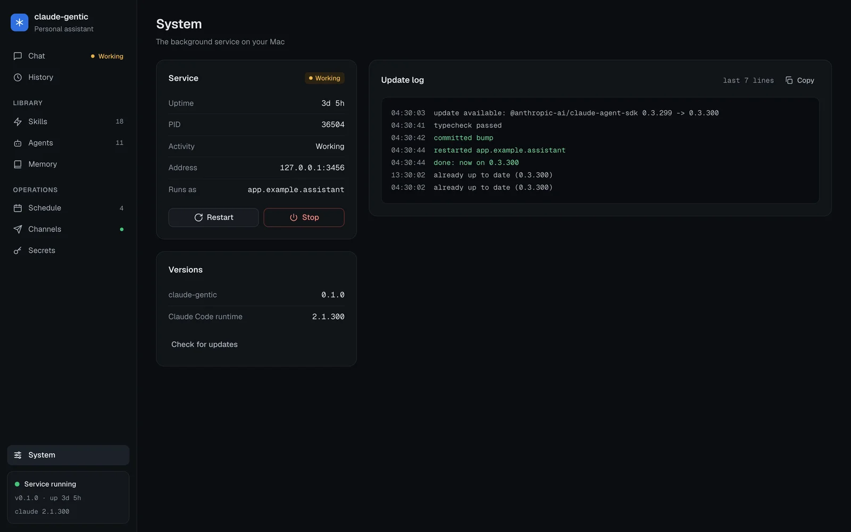Open the Schedule page
The height and width of the screenshot is (532, 851).
point(68,208)
